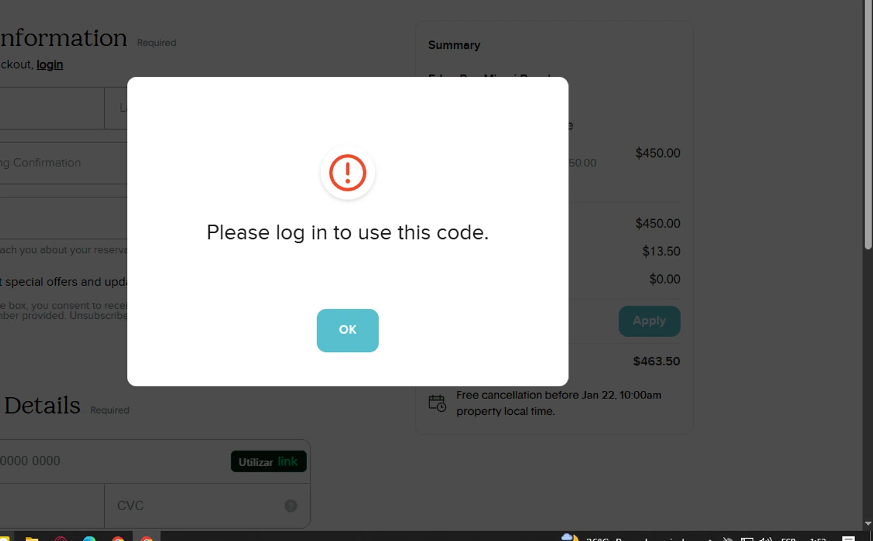Dismiss the dialog with the OK button
Image resolution: width=873 pixels, height=541 pixels.
point(347,330)
